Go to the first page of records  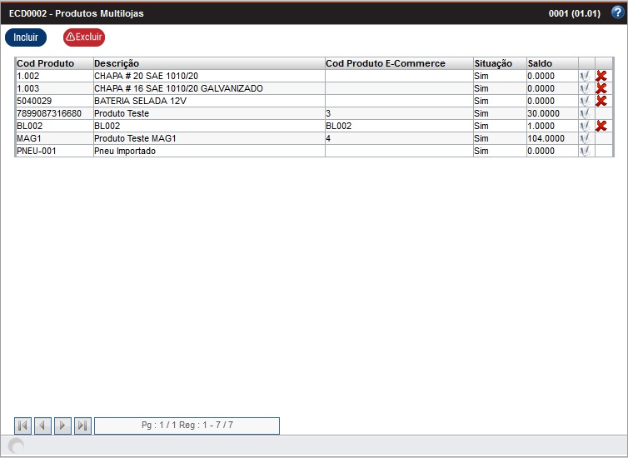pyautogui.click(x=22, y=426)
